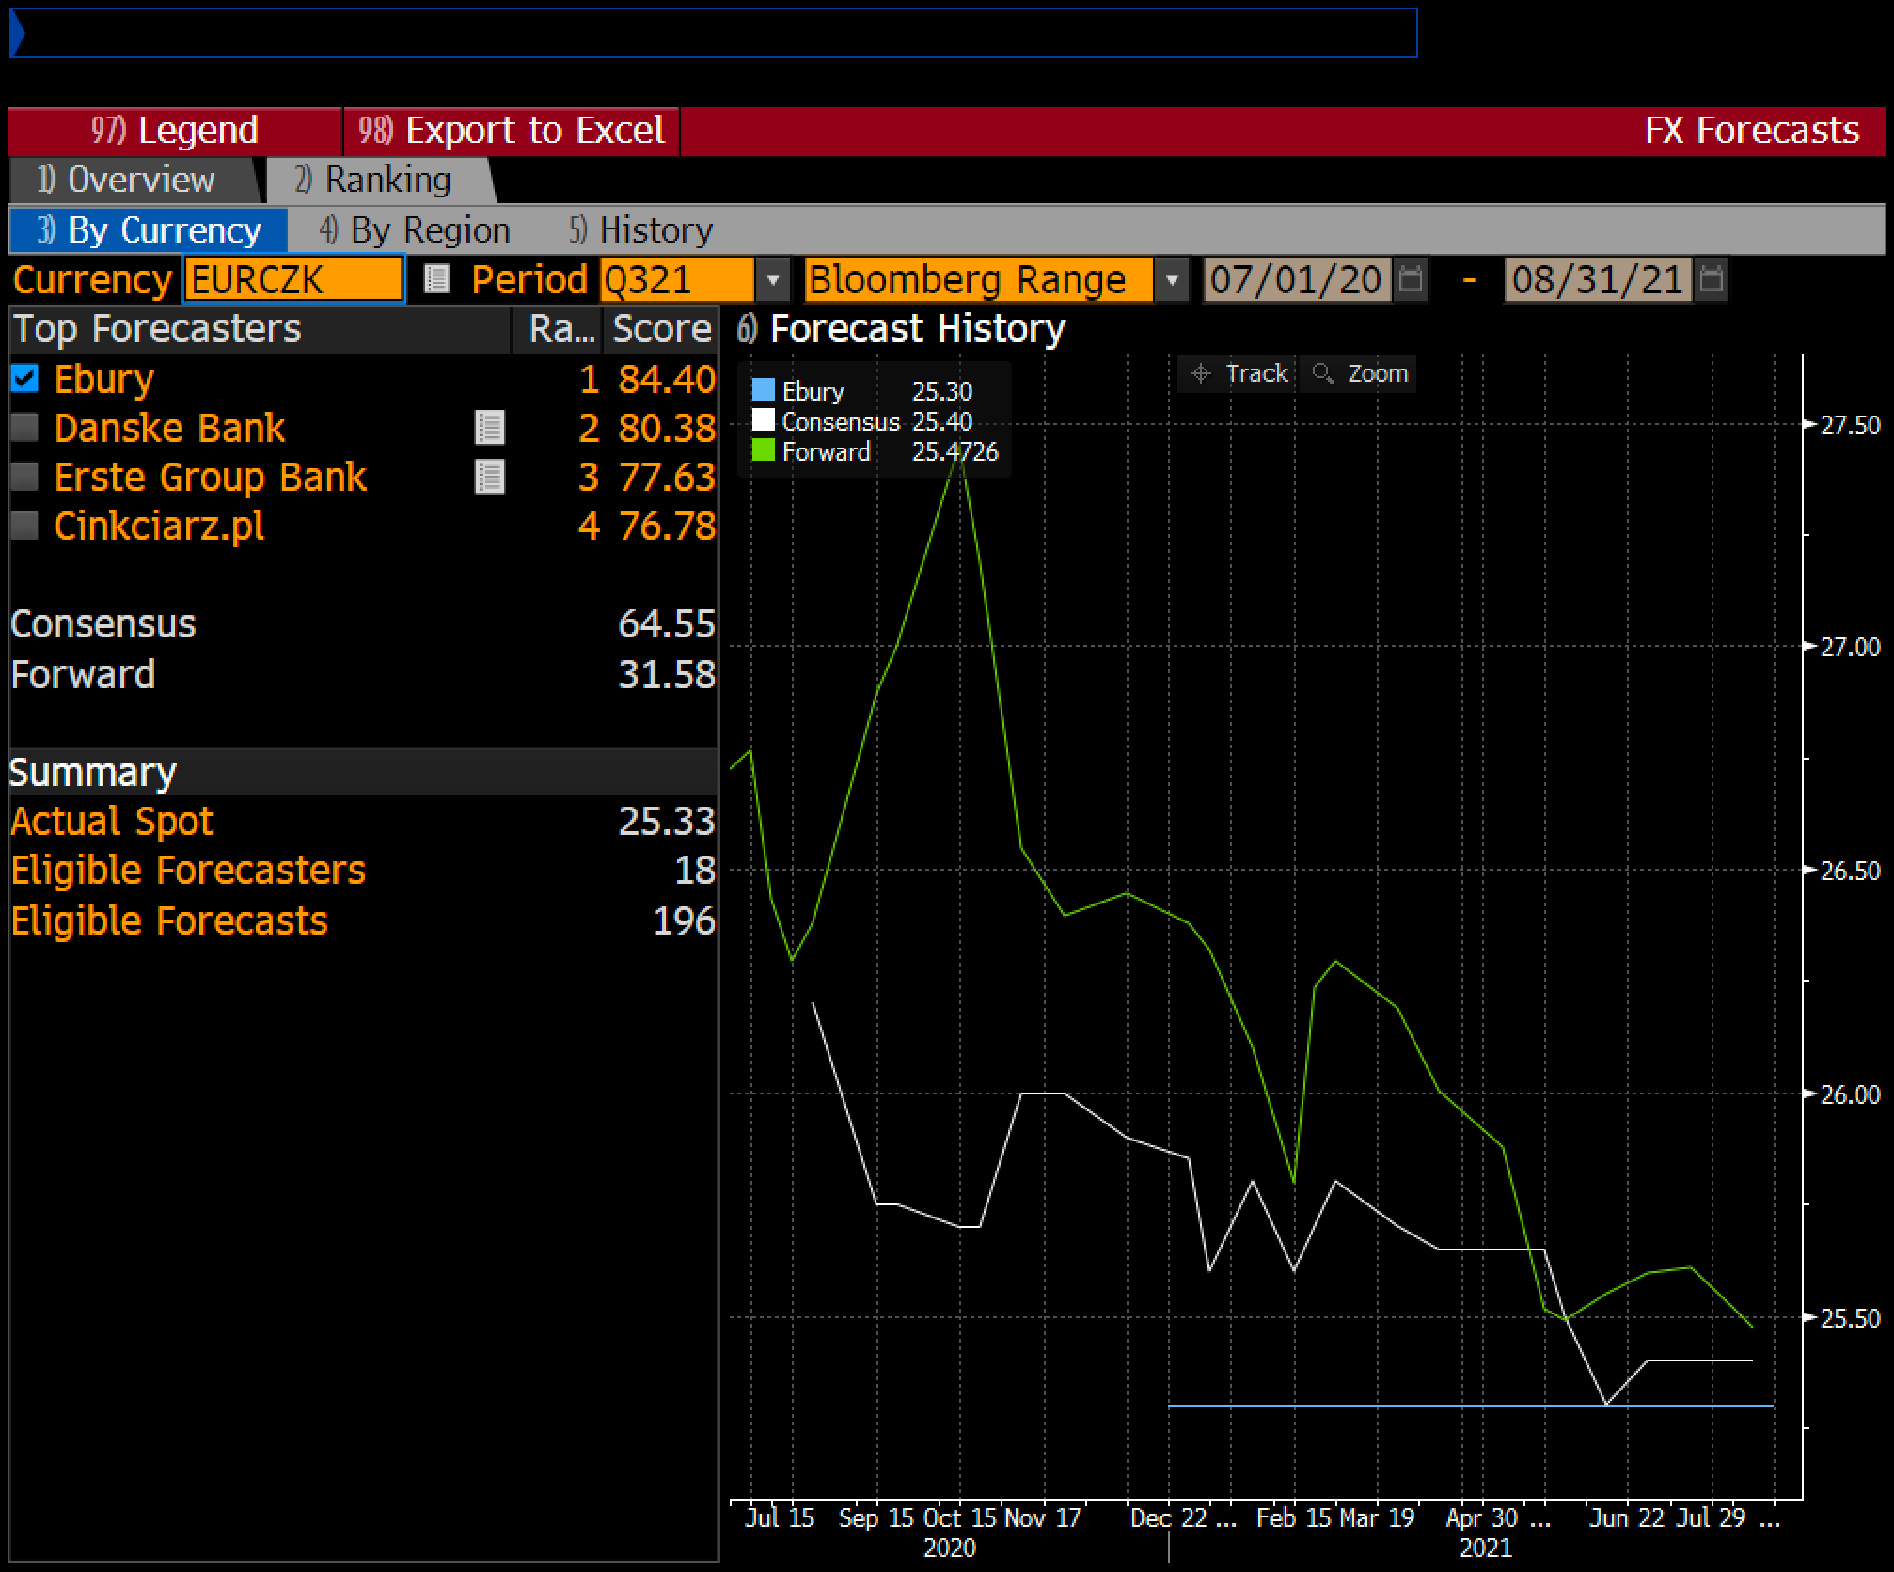Click the Ebury blue legend swatch
The image size is (1894, 1572).
(x=764, y=390)
